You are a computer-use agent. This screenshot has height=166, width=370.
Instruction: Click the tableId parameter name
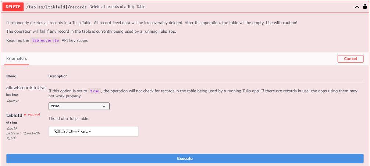pyautogui.click(x=14, y=115)
